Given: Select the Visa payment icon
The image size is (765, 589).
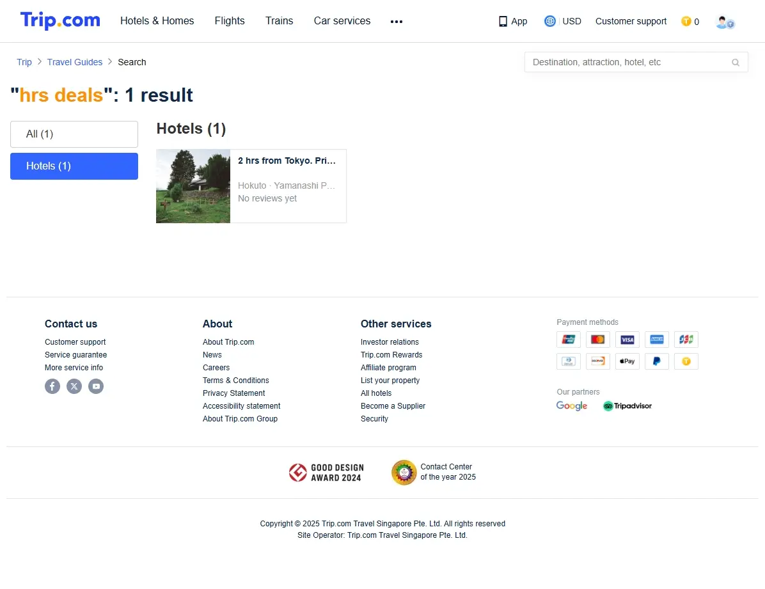Looking at the screenshot, I should (x=627, y=339).
